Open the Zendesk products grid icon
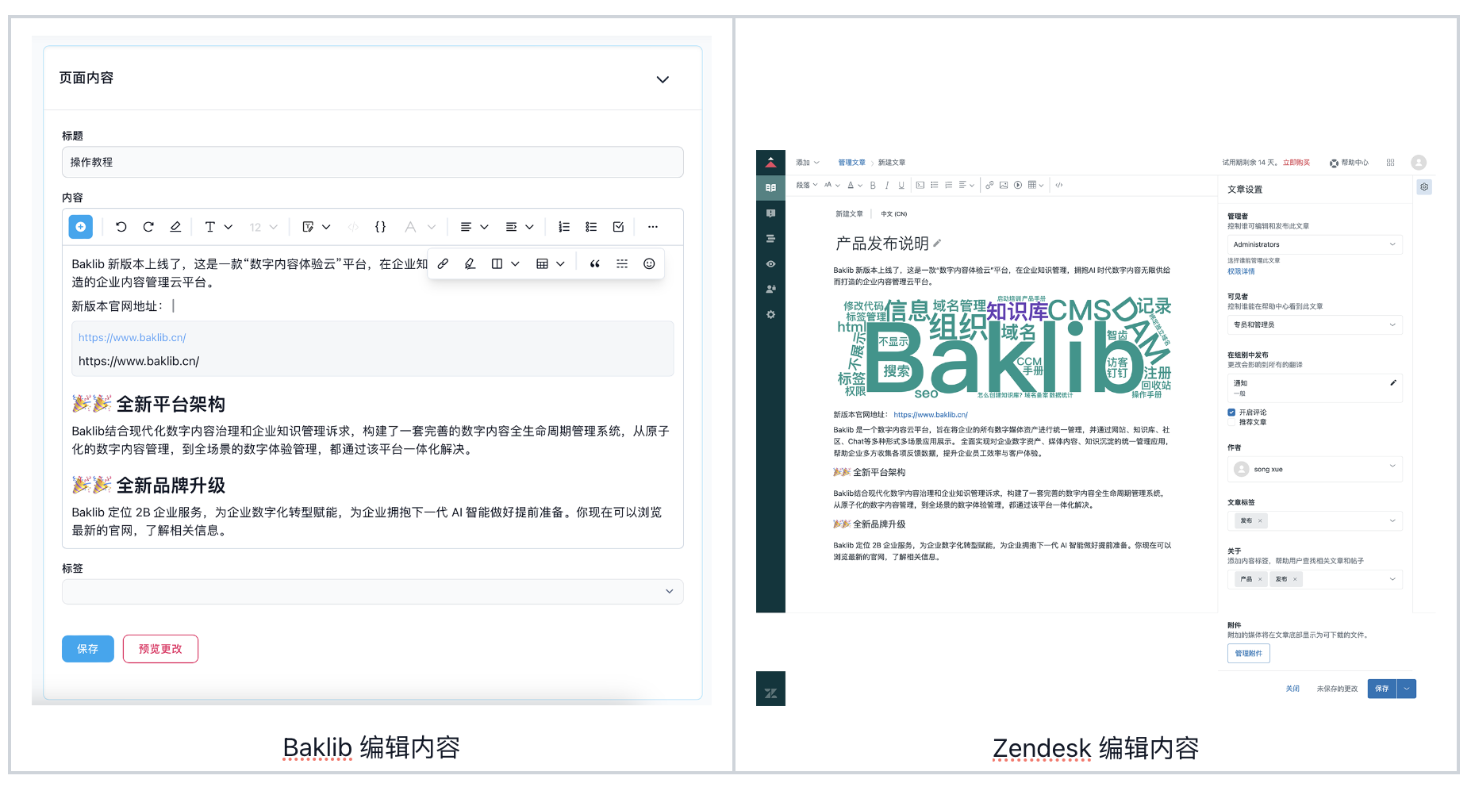 (1390, 163)
